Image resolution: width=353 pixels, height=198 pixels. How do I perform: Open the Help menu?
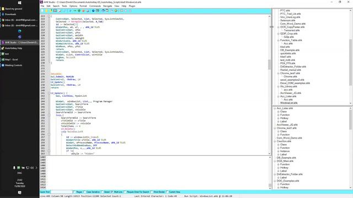(124, 6)
